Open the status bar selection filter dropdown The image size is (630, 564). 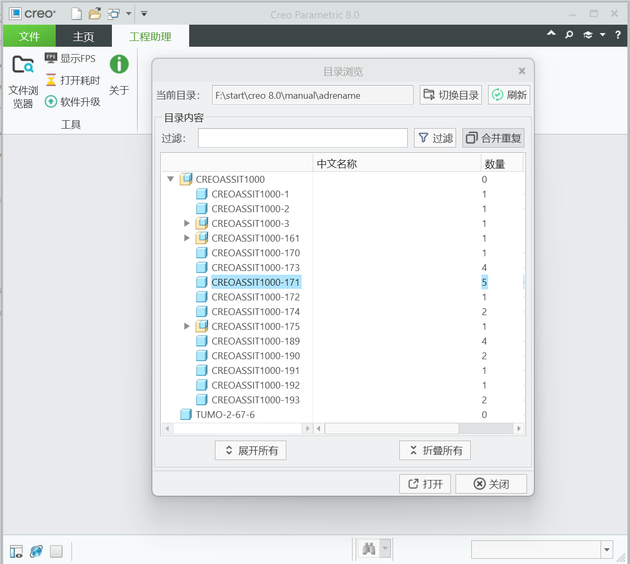tap(607, 550)
